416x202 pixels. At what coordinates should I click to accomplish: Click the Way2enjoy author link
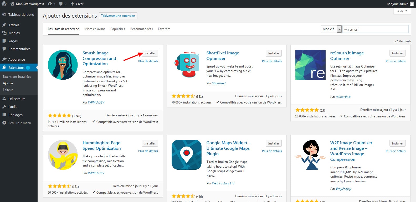point(343,189)
